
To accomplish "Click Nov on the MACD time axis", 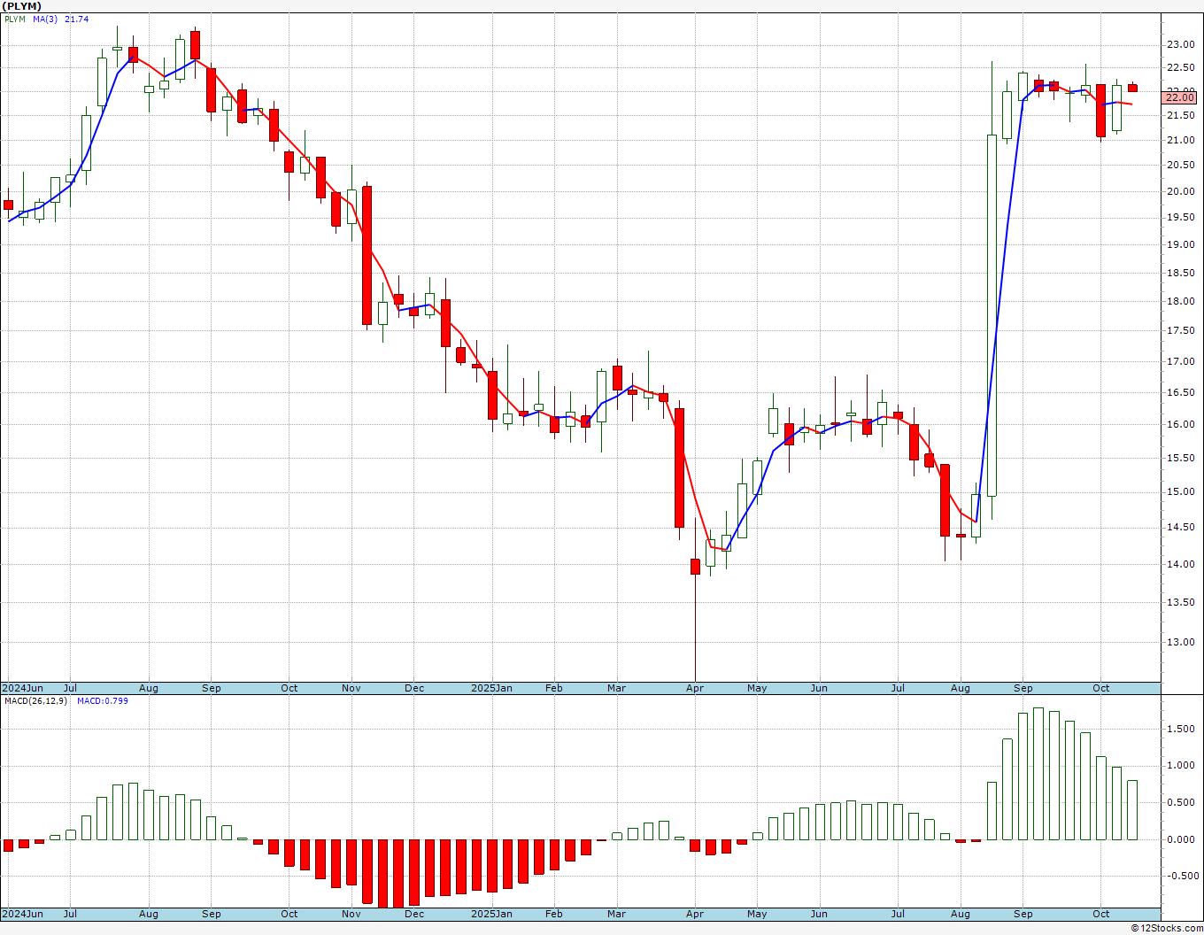I will pyautogui.click(x=351, y=914).
